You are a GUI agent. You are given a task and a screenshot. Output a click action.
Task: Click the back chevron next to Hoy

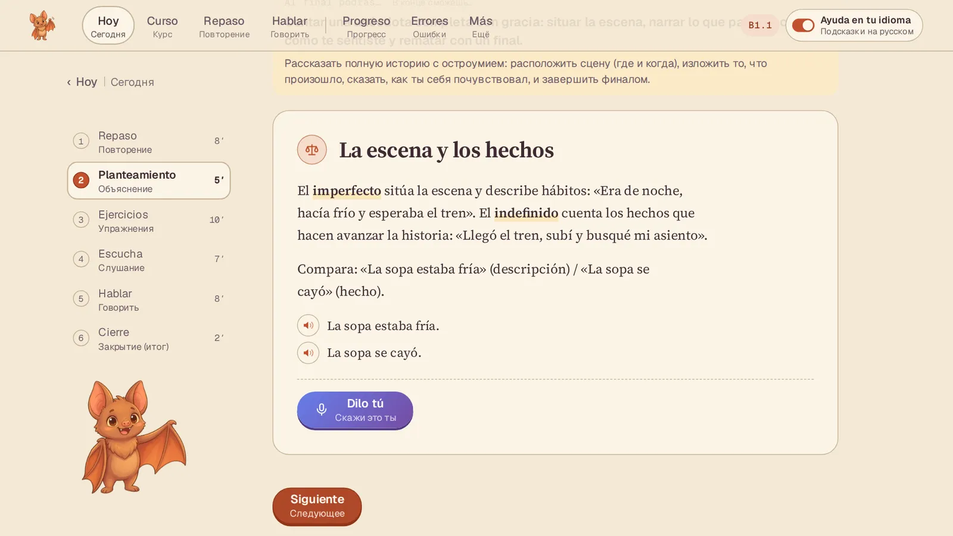coord(68,82)
